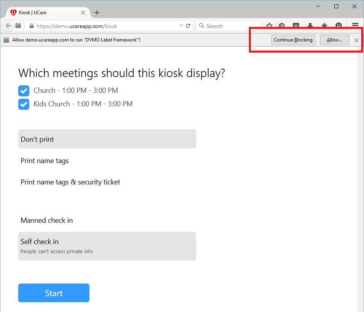Bookmark this page with the star icon

[x=269, y=26]
